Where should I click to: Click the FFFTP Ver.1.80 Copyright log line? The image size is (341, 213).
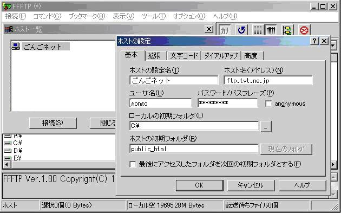point(58,179)
